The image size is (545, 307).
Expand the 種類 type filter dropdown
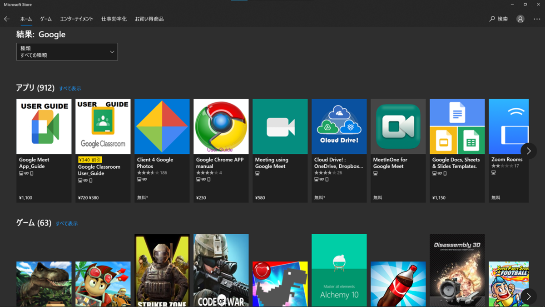click(67, 52)
